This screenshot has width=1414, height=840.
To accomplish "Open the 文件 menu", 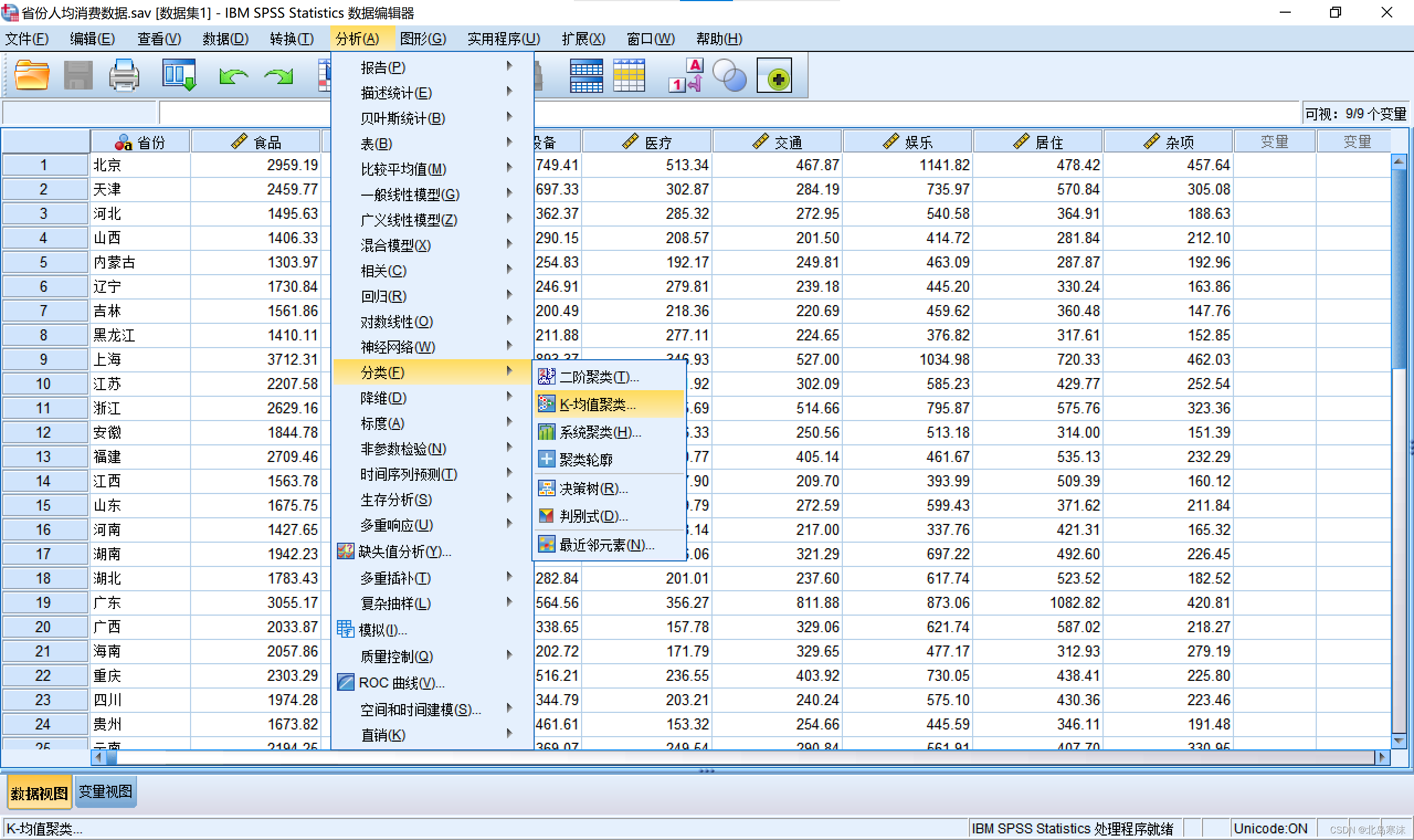I will coord(27,39).
